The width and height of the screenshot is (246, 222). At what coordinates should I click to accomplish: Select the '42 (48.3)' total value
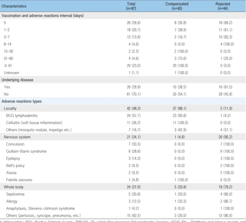(x=134, y=108)
